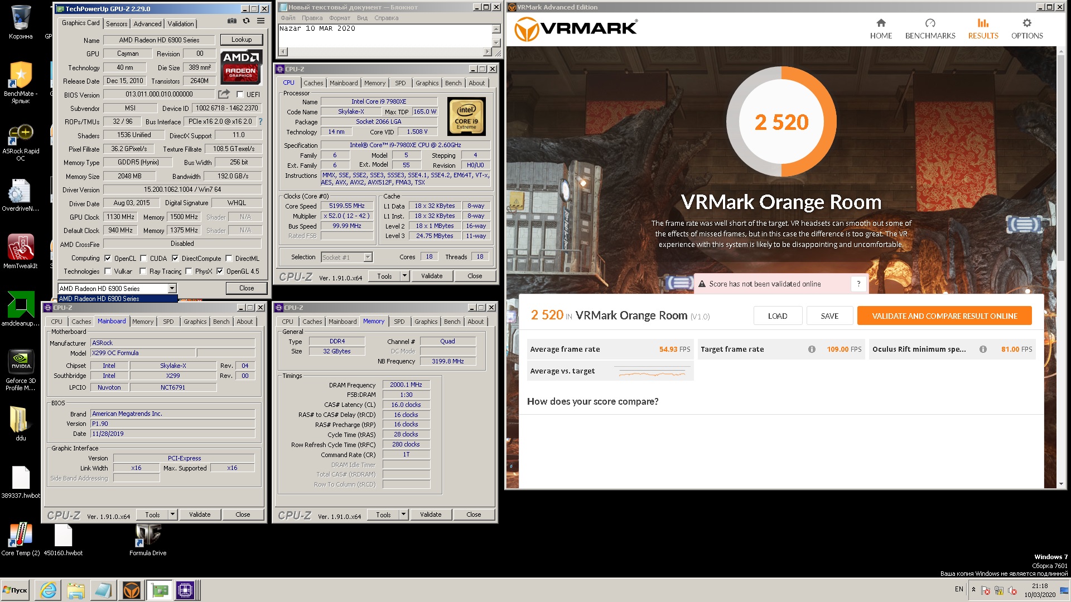This screenshot has height=602, width=1071.
Task: Click GPU-Z screenshot camera icon
Action: (x=232, y=21)
